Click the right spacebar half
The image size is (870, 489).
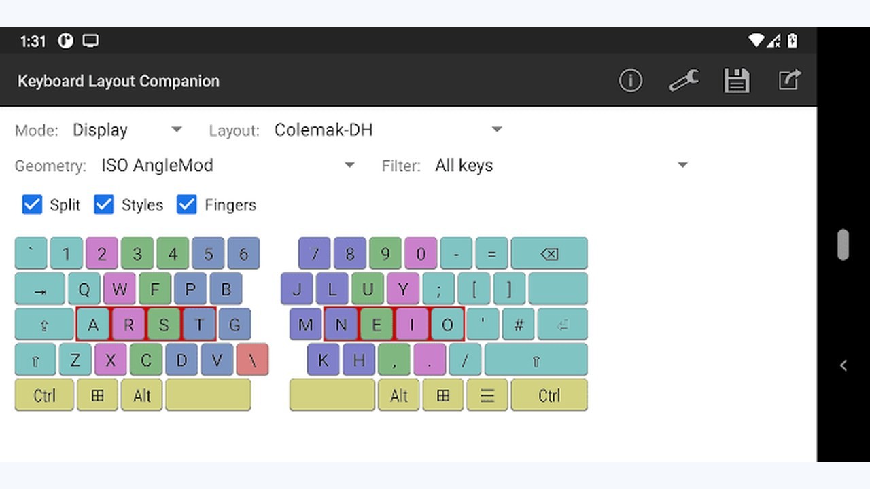[332, 395]
